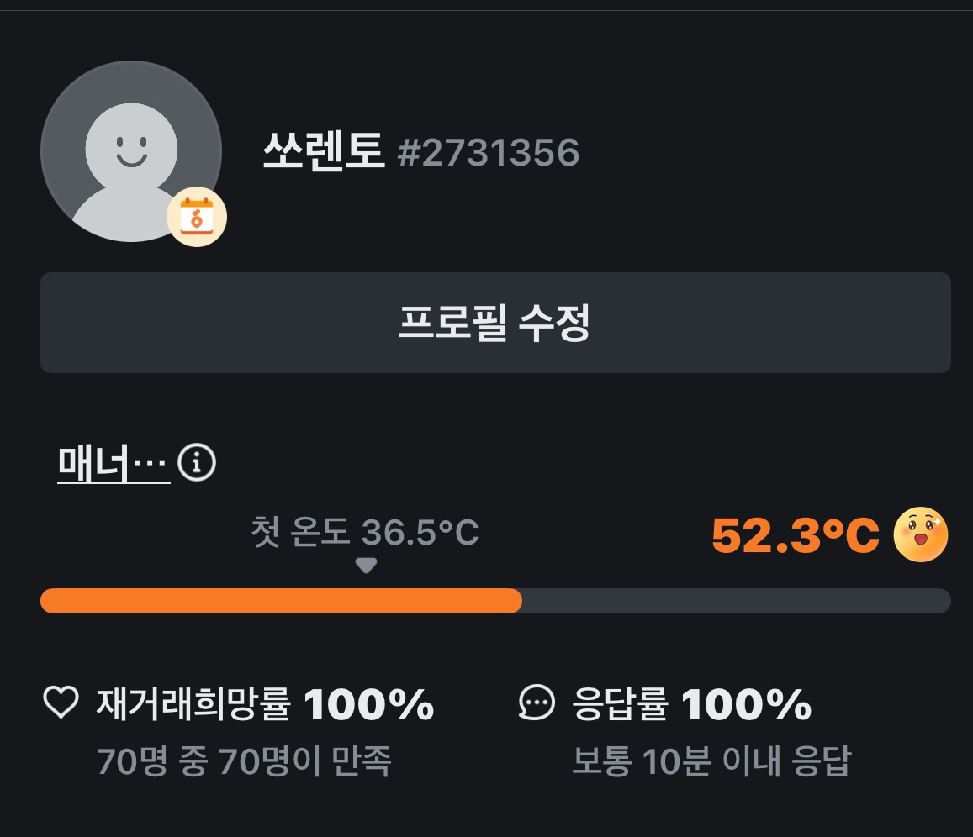Click the 70명 중 70명이 만족 text
Screen dimensions: 973x837
pyautogui.click(x=244, y=761)
